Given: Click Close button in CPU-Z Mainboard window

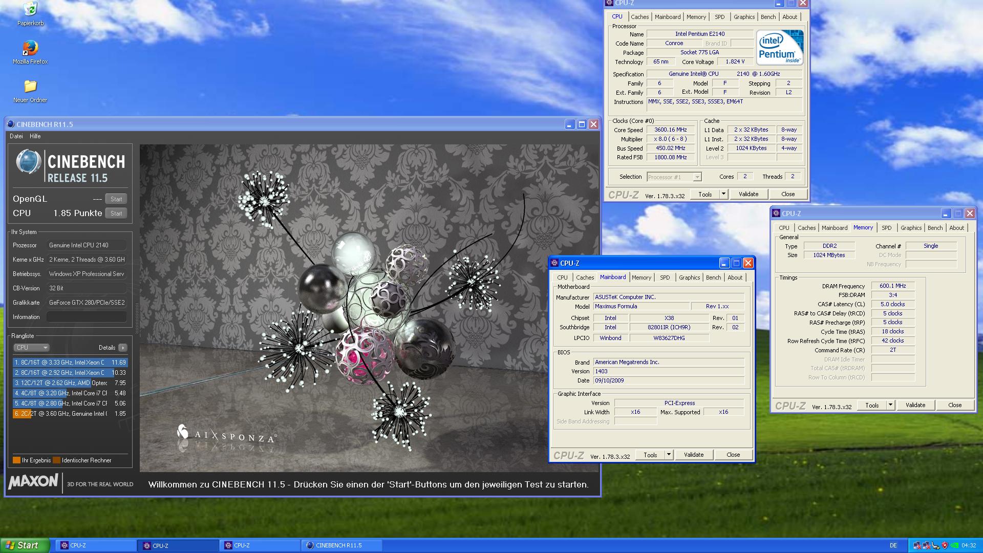Looking at the screenshot, I should click(x=733, y=455).
